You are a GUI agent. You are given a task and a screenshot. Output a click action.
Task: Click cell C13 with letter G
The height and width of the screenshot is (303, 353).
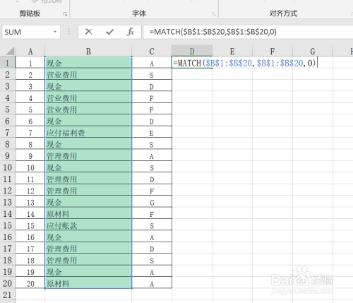pyautogui.click(x=152, y=202)
